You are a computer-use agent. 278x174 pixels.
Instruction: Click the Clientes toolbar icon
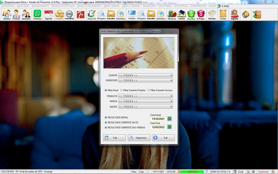pyautogui.click(x=7, y=14)
